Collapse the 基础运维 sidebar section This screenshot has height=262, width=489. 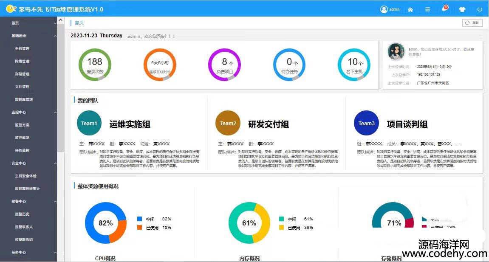pos(55,36)
